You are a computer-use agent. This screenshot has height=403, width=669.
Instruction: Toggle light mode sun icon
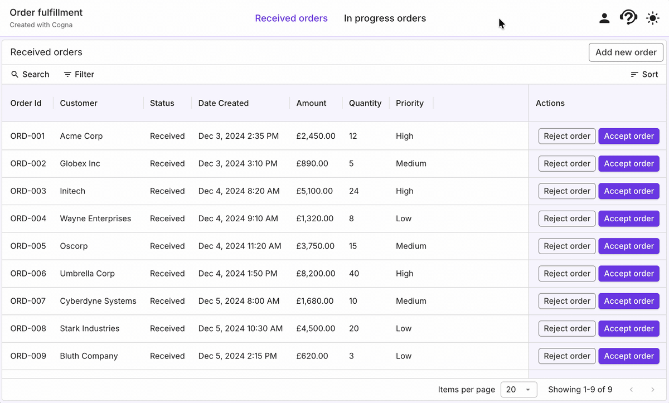652,18
